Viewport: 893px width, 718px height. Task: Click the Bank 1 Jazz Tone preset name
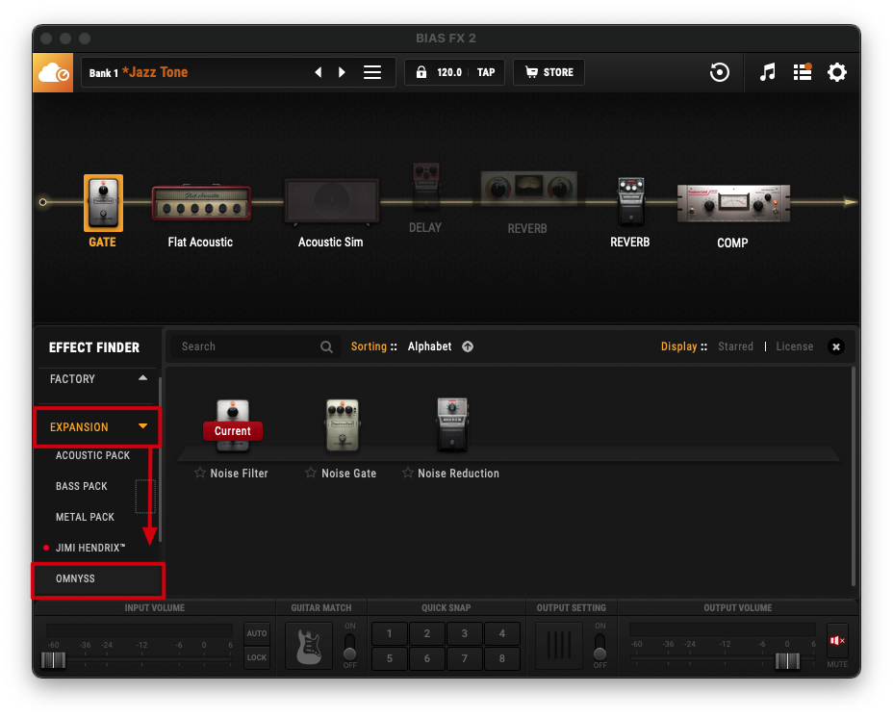coord(139,72)
